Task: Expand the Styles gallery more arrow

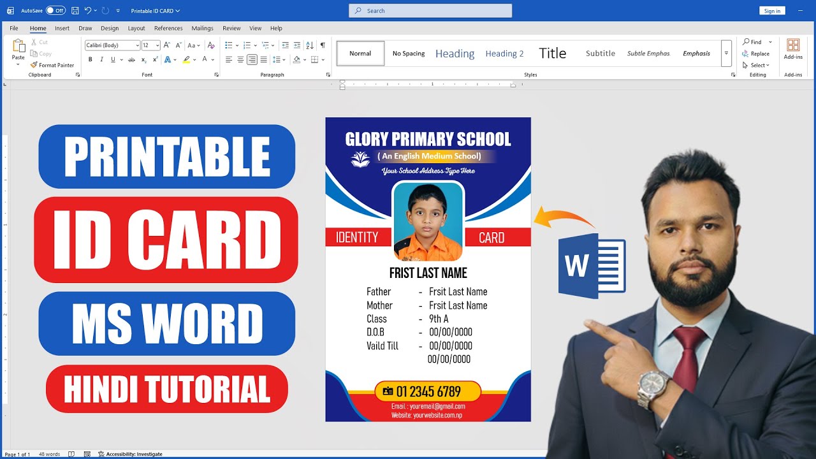Action: pyautogui.click(x=726, y=54)
